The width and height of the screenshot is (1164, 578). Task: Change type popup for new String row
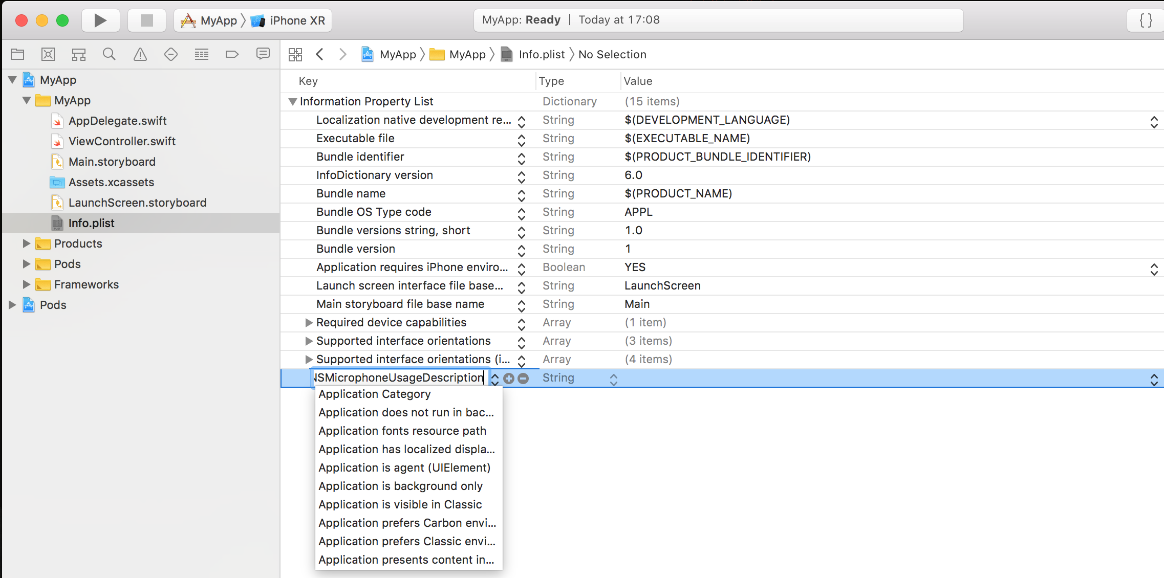tap(614, 379)
